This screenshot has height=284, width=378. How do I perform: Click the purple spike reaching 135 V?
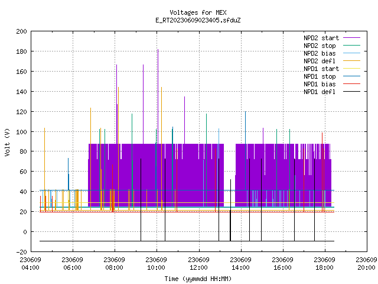tap(185, 120)
